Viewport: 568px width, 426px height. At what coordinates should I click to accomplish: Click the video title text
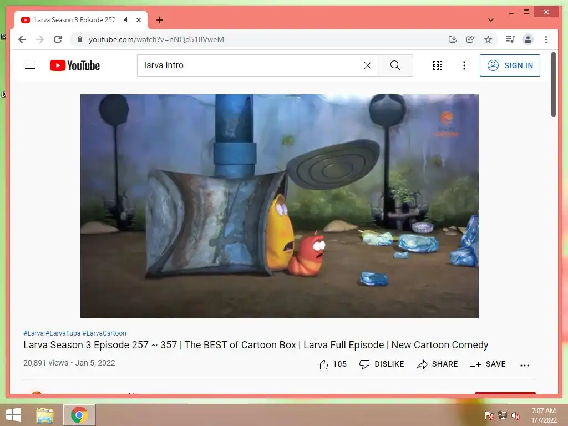click(256, 345)
